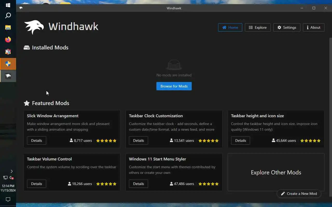Click the Slick Window Arrangement title

pos(53,116)
